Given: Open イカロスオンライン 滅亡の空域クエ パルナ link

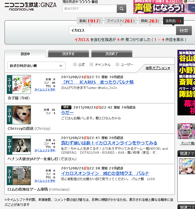Looking at the screenshot, I should click(x=105, y=173).
